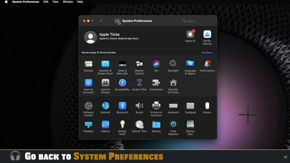Image resolution: width=290 pixels, height=163 pixels.
Task: Click the Apple Tricks account name
Action: point(109,34)
